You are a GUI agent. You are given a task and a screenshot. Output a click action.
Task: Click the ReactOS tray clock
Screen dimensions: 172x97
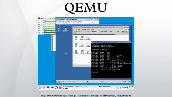click(x=129, y=82)
